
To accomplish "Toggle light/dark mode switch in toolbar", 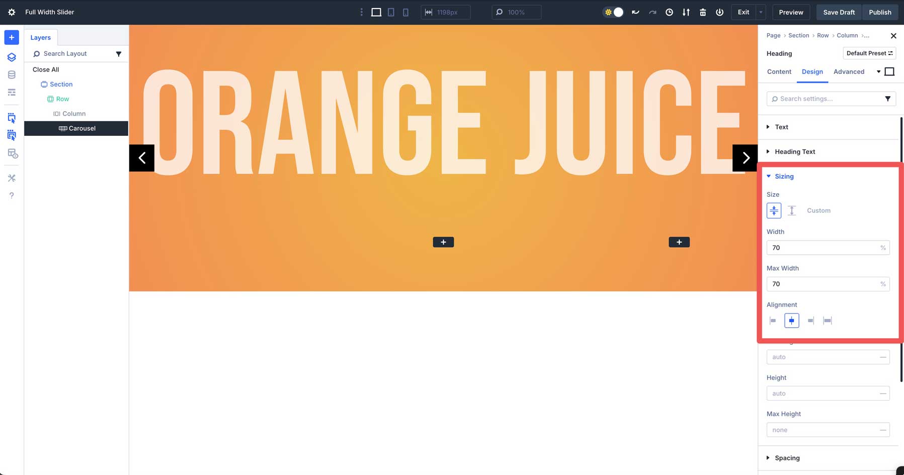I will click(x=613, y=12).
